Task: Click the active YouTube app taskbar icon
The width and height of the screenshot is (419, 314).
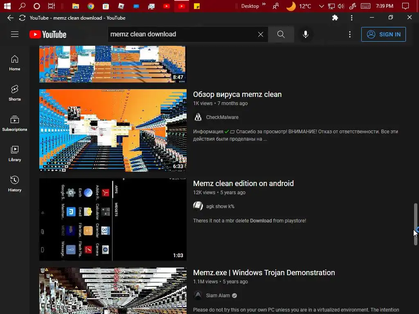Action: click(182, 6)
